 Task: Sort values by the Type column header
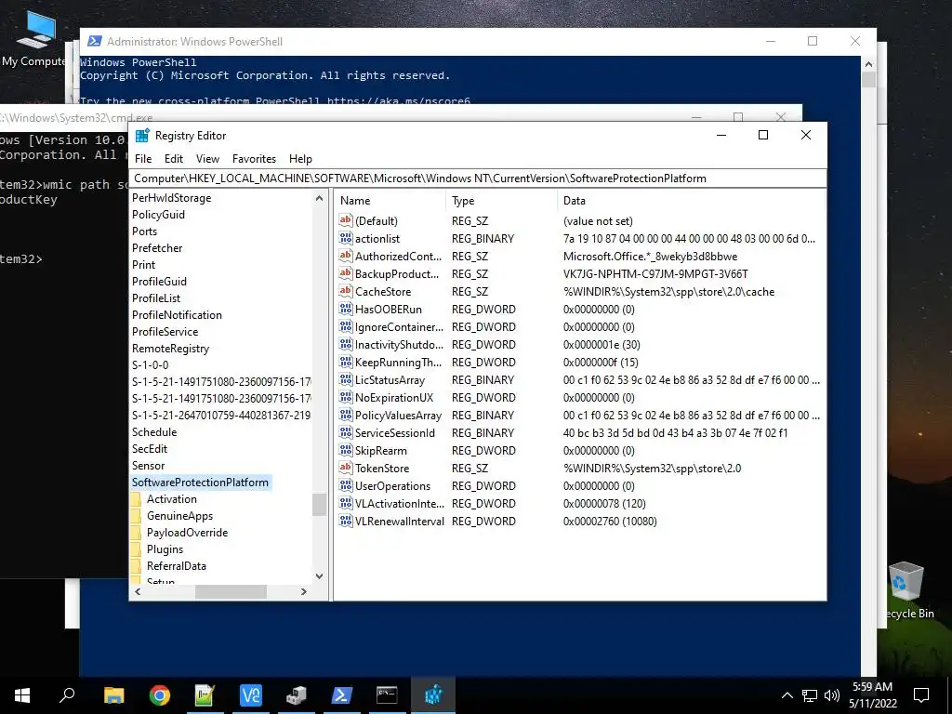pyautogui.click(x=501, y=201)
